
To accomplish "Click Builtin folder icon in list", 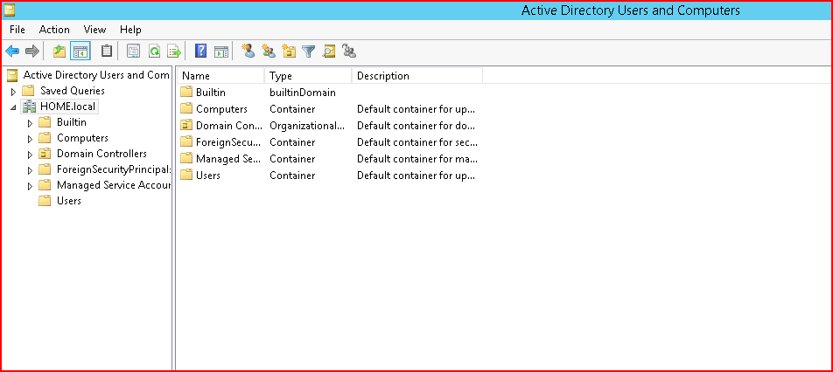I will point(185,93).
